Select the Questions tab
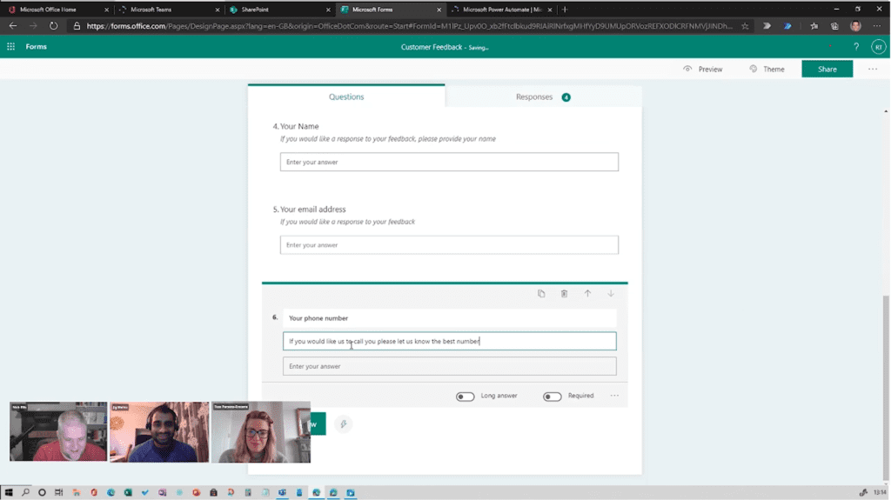Viewport: 891px width, 500px height. pos(346,97)
